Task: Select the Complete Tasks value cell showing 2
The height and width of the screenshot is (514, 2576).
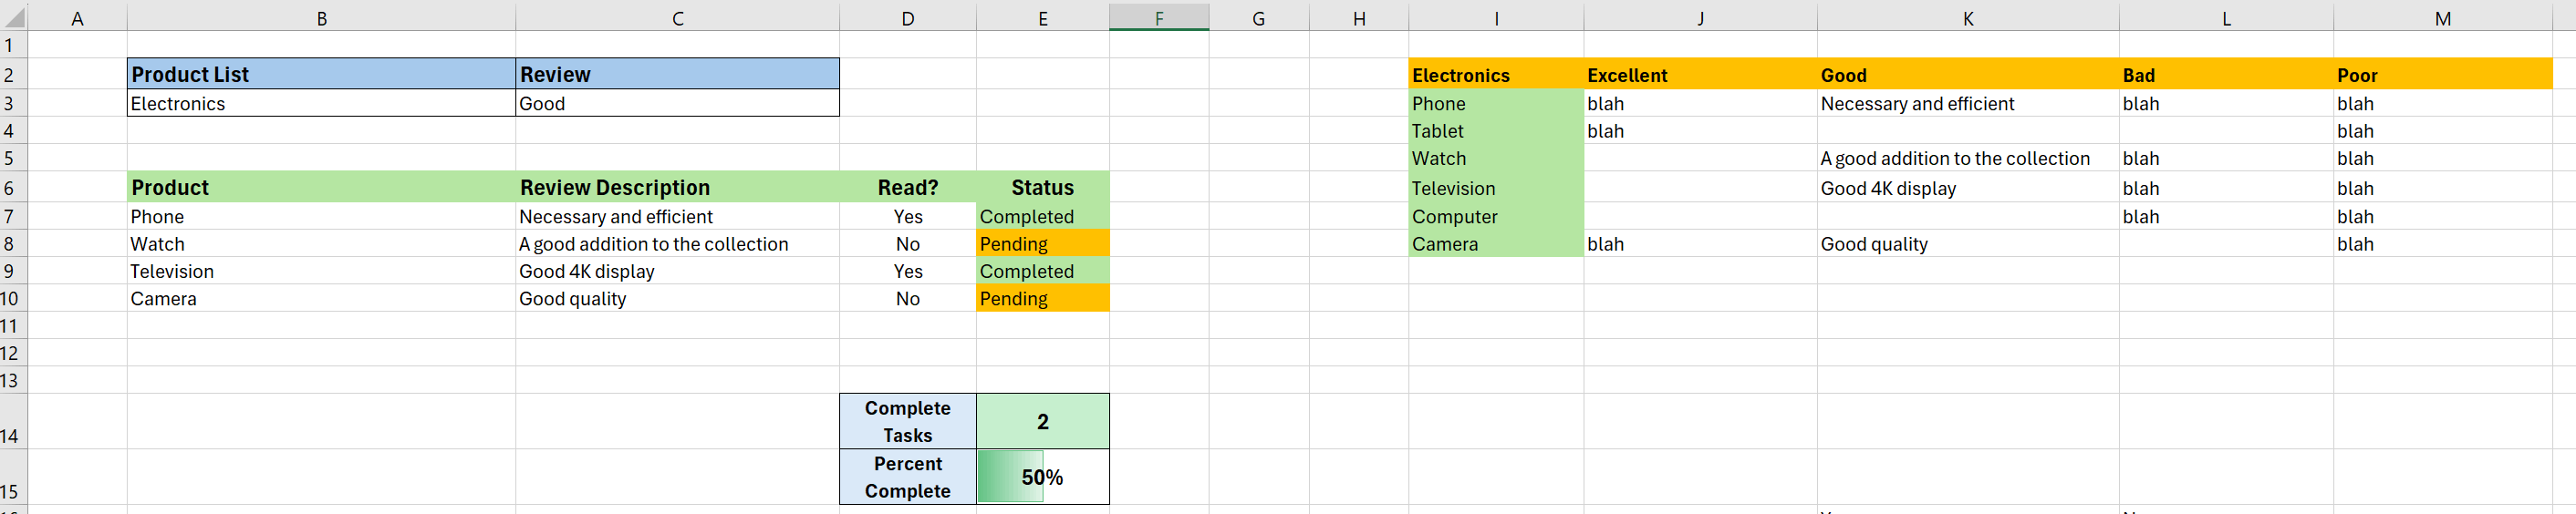Action: coord(1042,421)
